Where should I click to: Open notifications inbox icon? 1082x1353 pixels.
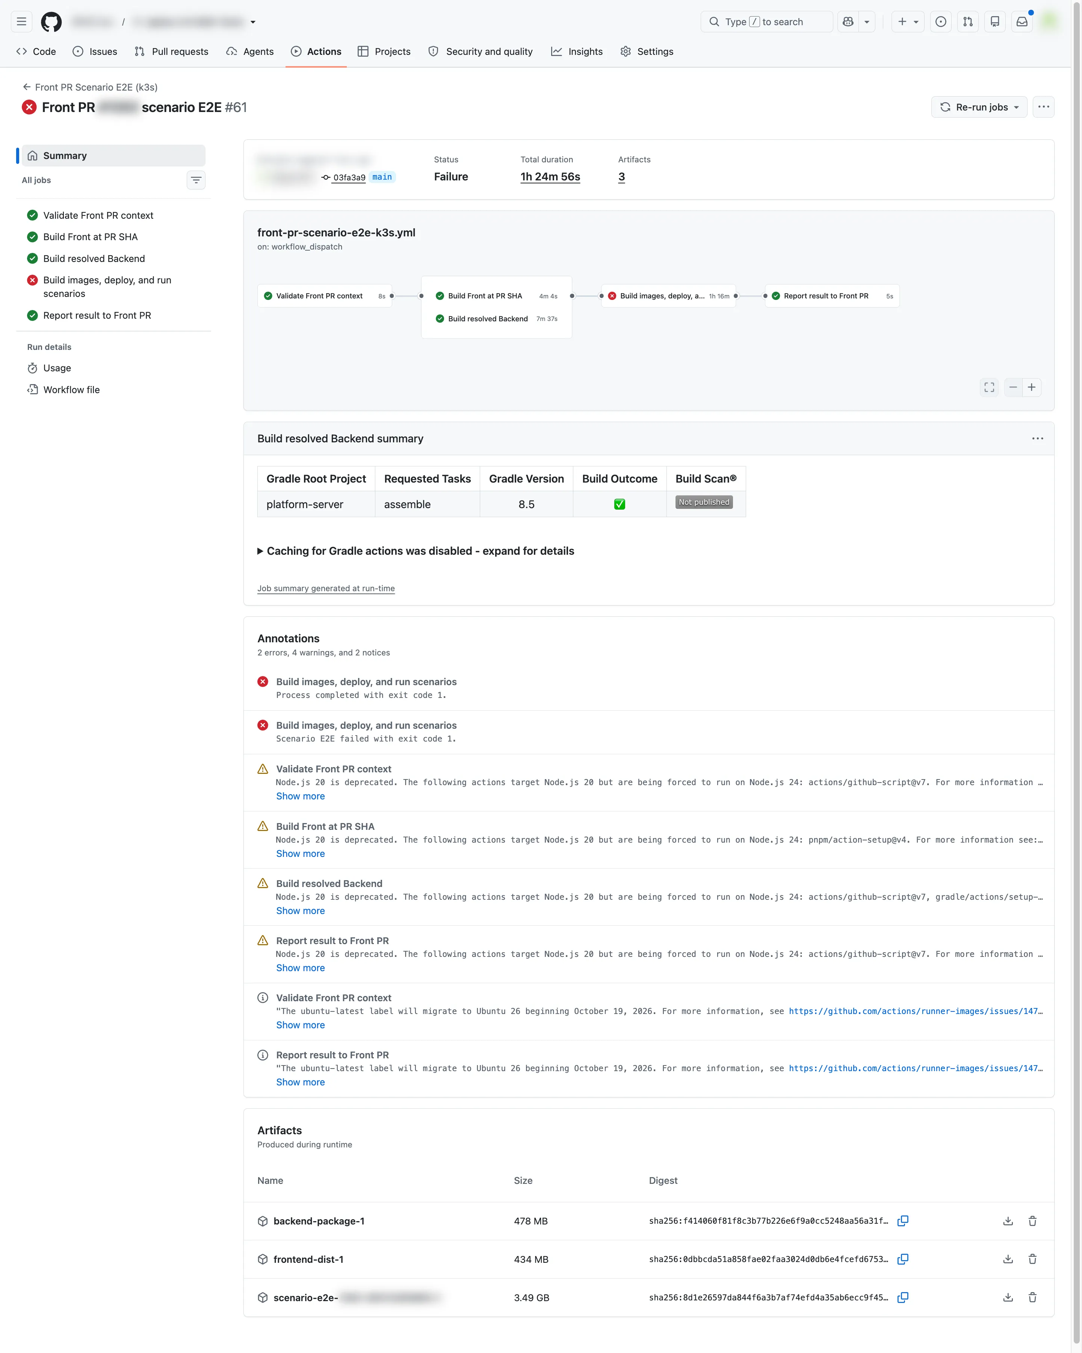1022,22
